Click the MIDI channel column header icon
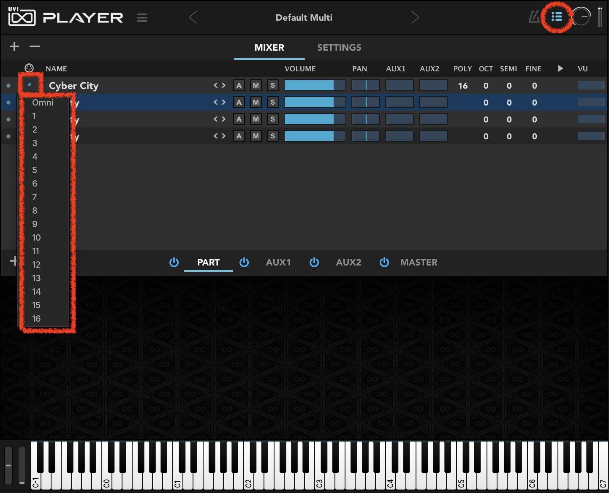Screen dimensions: 609x493 (29, 68)
